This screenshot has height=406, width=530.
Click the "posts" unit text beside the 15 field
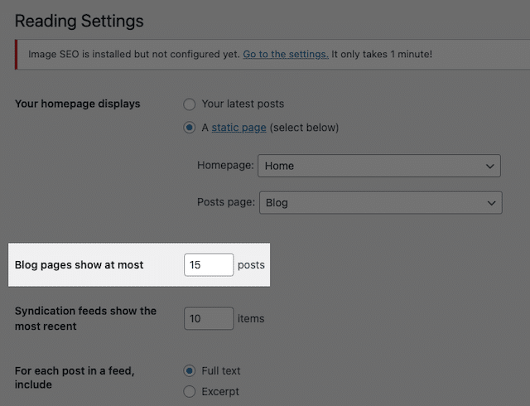251,265
